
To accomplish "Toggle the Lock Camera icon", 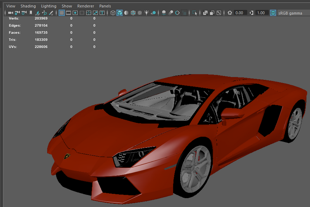I will point(17,13).
